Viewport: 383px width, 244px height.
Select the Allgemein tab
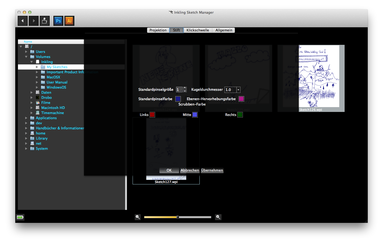click(x=224, y=30)
